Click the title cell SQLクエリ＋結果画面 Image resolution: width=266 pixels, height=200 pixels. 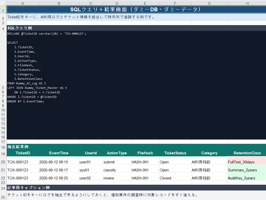(136, 9)
